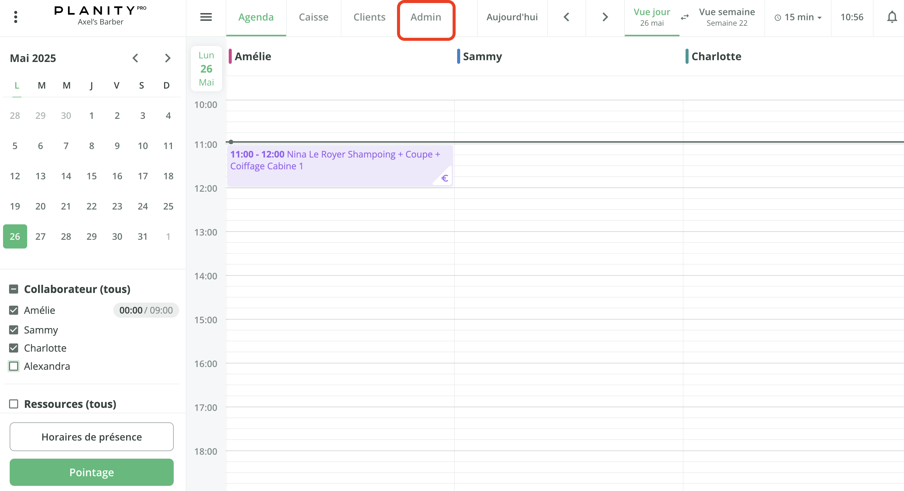
Task: Uncheck Amélie collaborator checkbox
Action: [14, 310]
